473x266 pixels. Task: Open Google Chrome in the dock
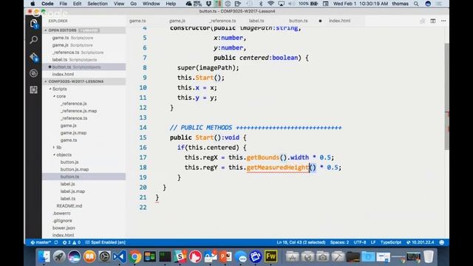[135, 256]
